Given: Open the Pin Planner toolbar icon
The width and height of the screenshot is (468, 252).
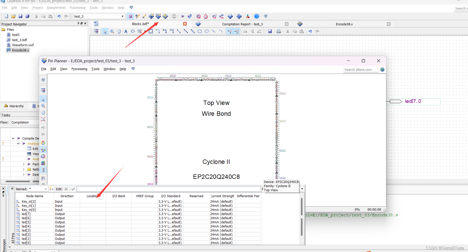Looking at the screenshot, I should (x=158, y=16).
